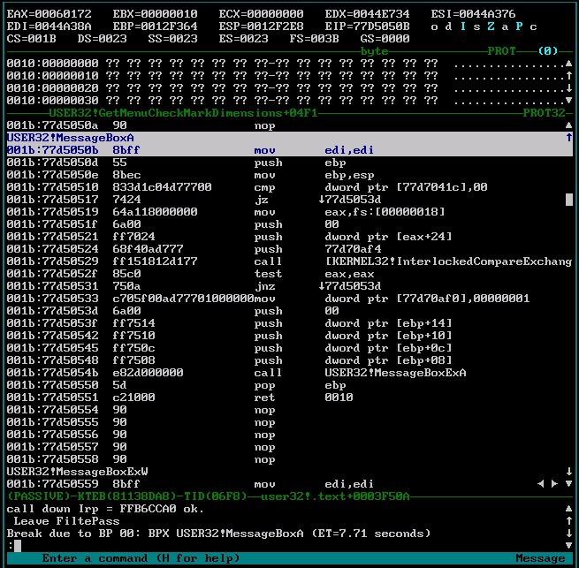Viewport: 579px width, 568px height.
Task: Click the code window scroll-left arrow
Action: (x=541, y=484)
